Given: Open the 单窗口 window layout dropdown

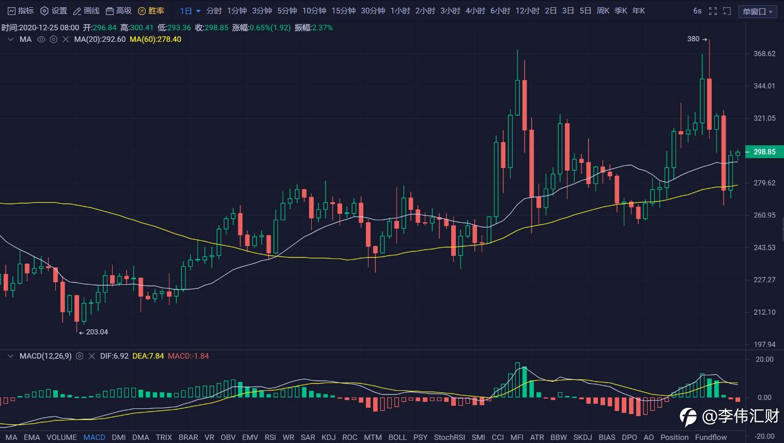Looking at the screenshot, I should point(758,11).
